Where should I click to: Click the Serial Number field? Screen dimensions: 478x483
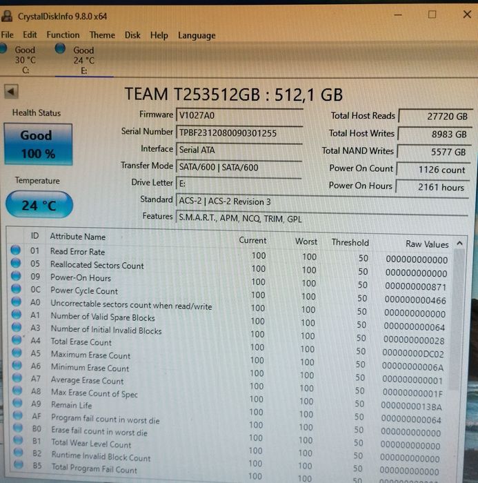tap(239, 133)
